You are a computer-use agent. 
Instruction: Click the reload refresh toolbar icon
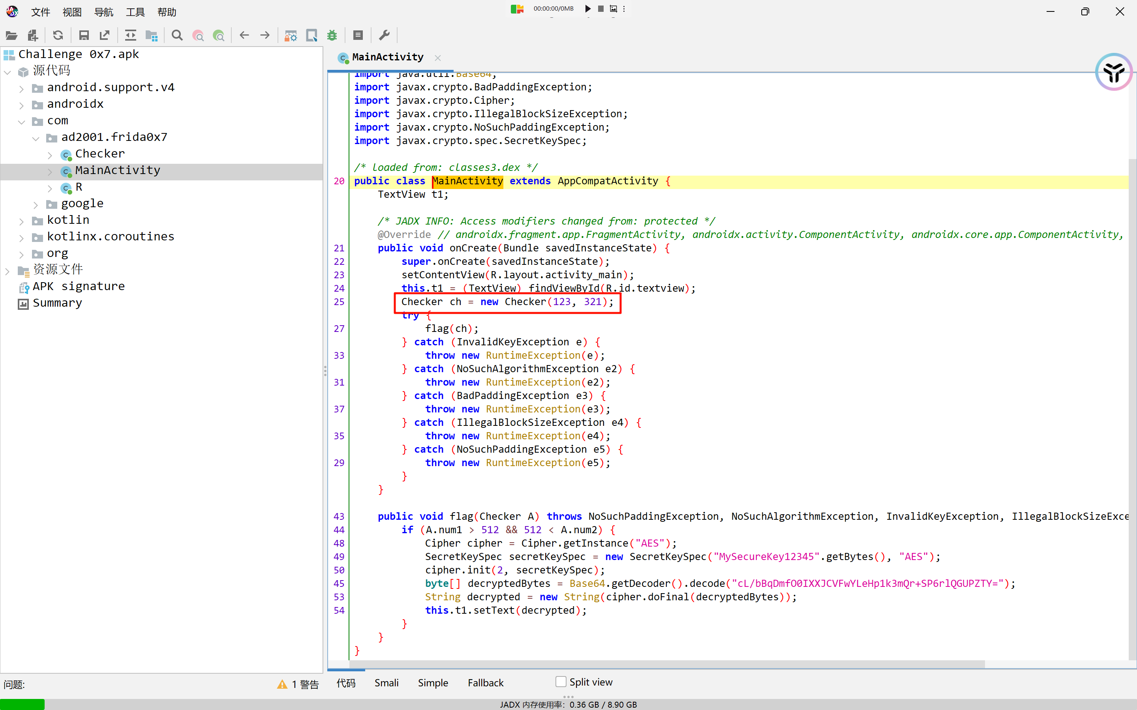[58, 35]
